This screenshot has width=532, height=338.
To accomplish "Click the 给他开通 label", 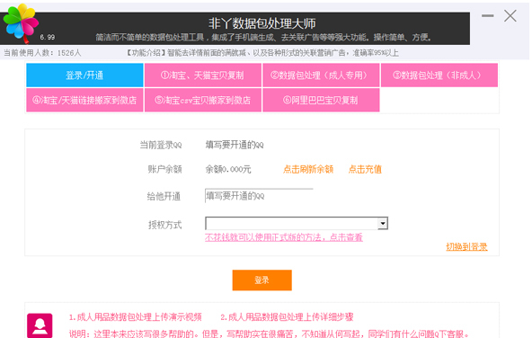I will (164, 196).
